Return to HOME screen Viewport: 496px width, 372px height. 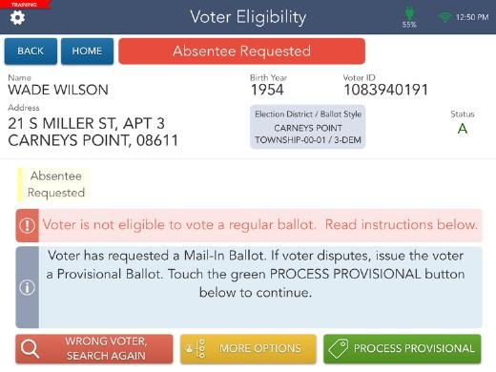pos(87,52)
